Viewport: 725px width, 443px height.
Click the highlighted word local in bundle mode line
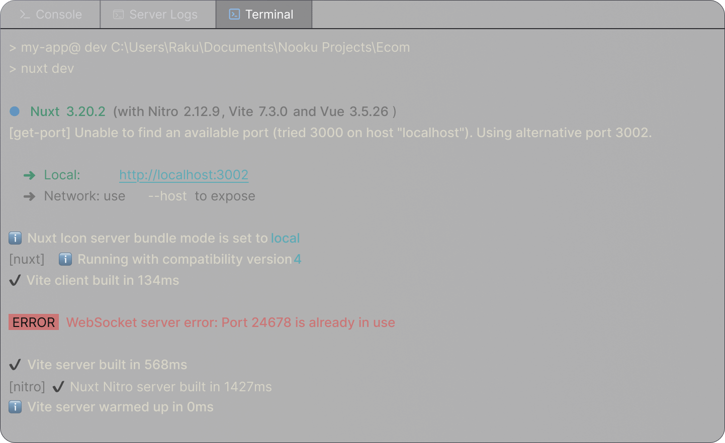(285, 238)
